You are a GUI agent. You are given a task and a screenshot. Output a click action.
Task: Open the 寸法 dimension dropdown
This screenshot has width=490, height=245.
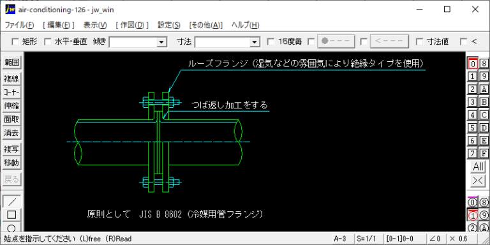coord(255,42)
